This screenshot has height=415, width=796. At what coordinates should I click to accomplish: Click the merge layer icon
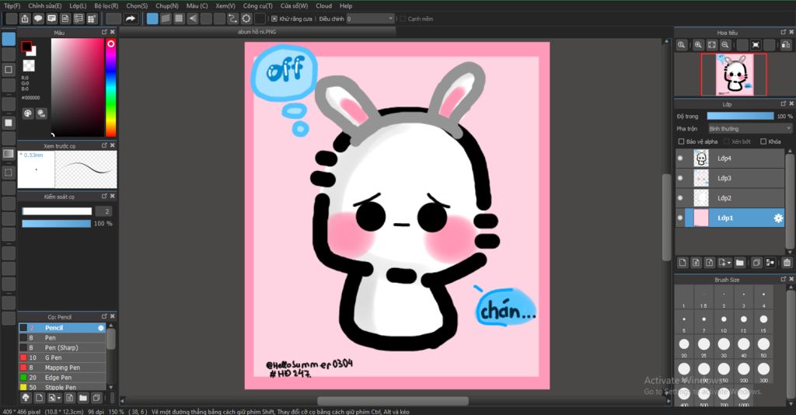tap(770, 263)
